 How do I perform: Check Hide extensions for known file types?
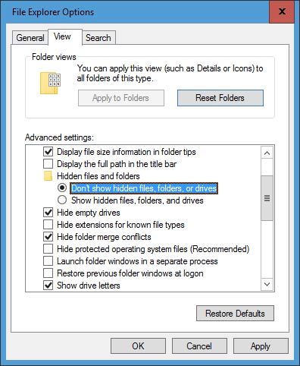[48, 225]
